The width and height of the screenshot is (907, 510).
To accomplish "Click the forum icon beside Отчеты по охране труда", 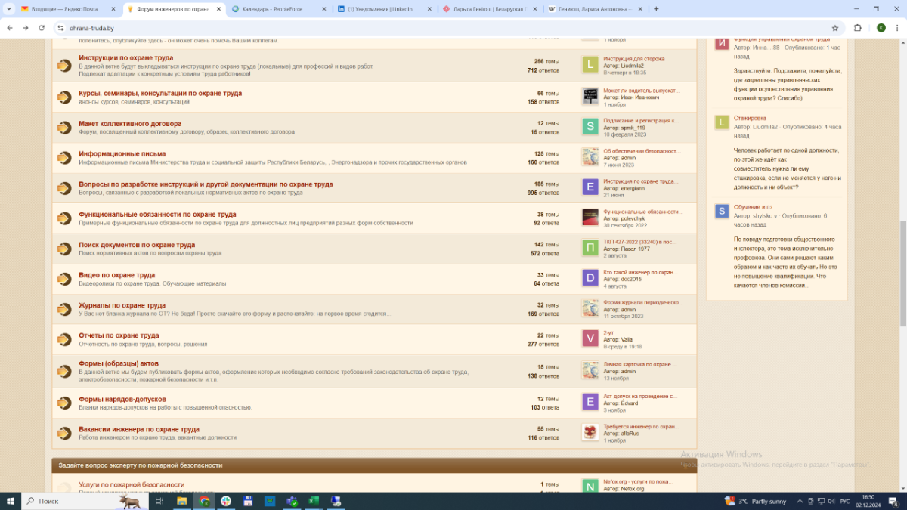I will point(64,338).
